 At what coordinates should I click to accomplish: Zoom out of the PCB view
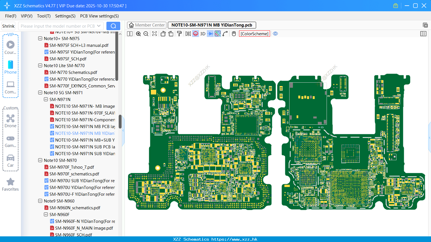click(x=146, y=34)
